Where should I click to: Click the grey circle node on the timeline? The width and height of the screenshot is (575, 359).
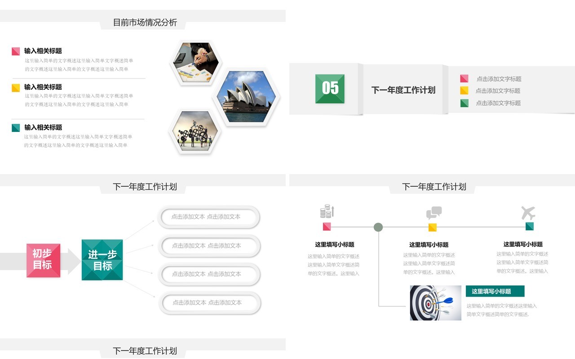pyautogui.click(x=378, y=227)
